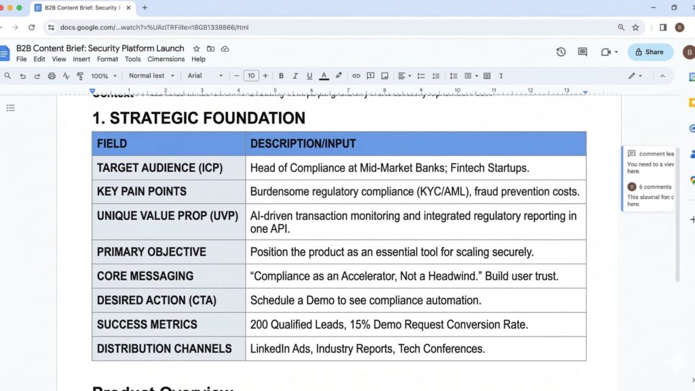Select the paint format tool

(81, 75)
